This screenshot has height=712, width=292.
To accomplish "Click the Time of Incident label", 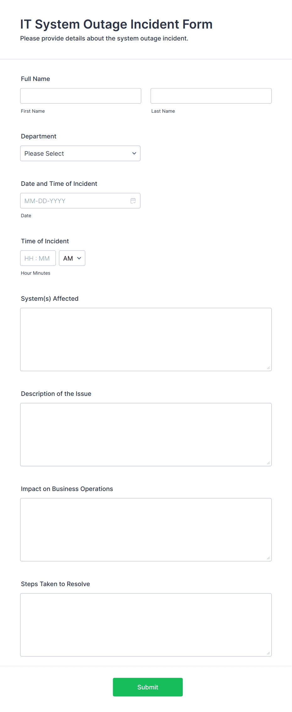I will (45, 241).
